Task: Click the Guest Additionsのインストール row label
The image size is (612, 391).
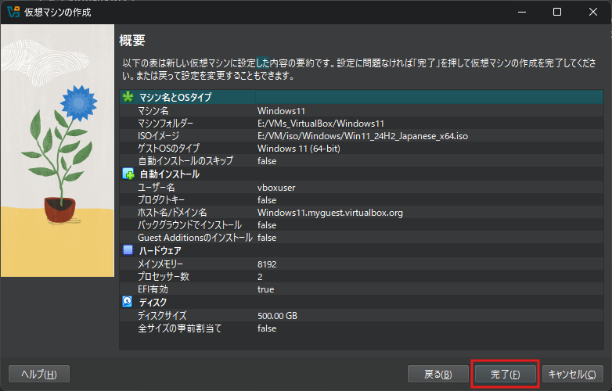Action: (x=195, y=238)
